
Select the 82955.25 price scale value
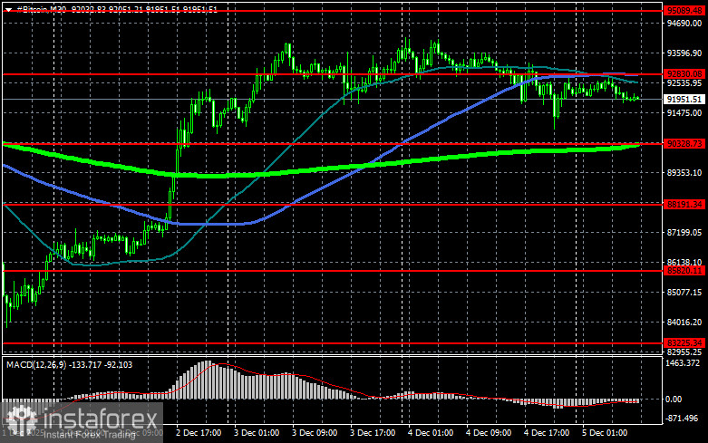coord(684,352)
